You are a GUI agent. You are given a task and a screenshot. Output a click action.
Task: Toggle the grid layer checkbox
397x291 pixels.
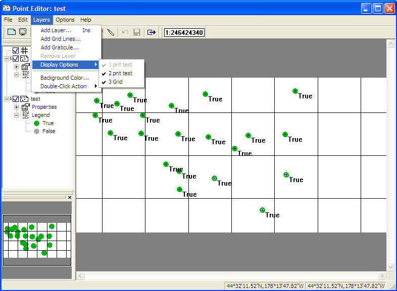16,50
